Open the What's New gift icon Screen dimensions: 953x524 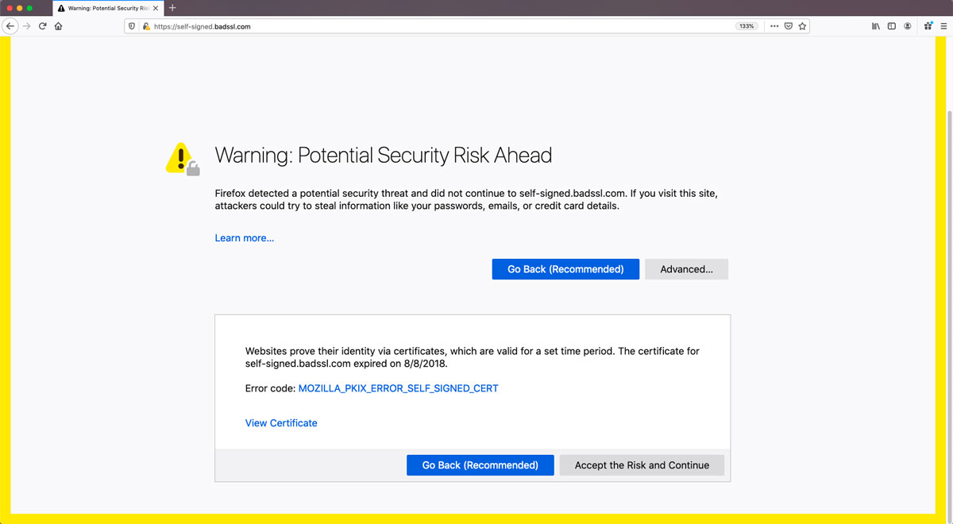[x=928, y=26]
